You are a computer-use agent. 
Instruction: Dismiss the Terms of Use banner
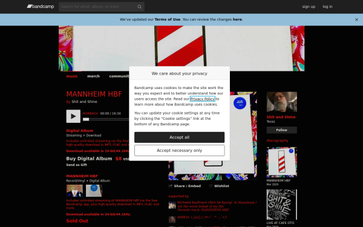(356, 20)
